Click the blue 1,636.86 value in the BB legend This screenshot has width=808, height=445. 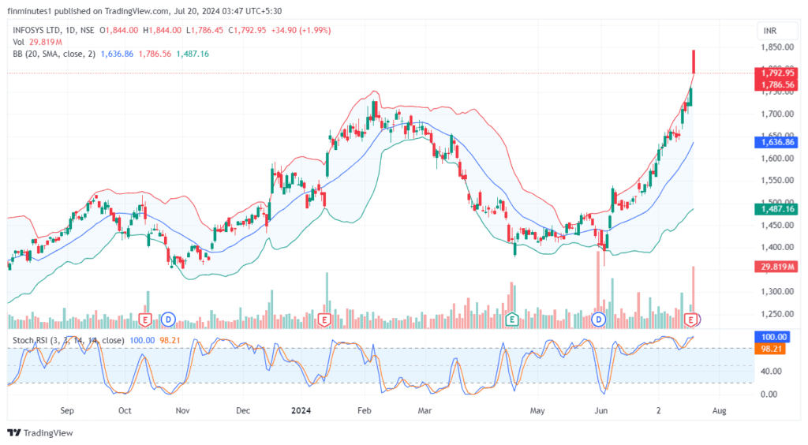(117, 54)
